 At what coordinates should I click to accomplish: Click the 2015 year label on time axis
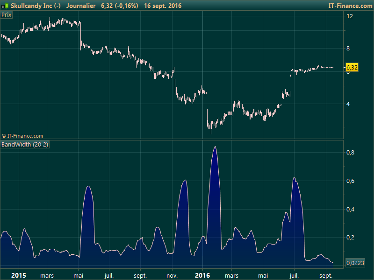point(19,275)
